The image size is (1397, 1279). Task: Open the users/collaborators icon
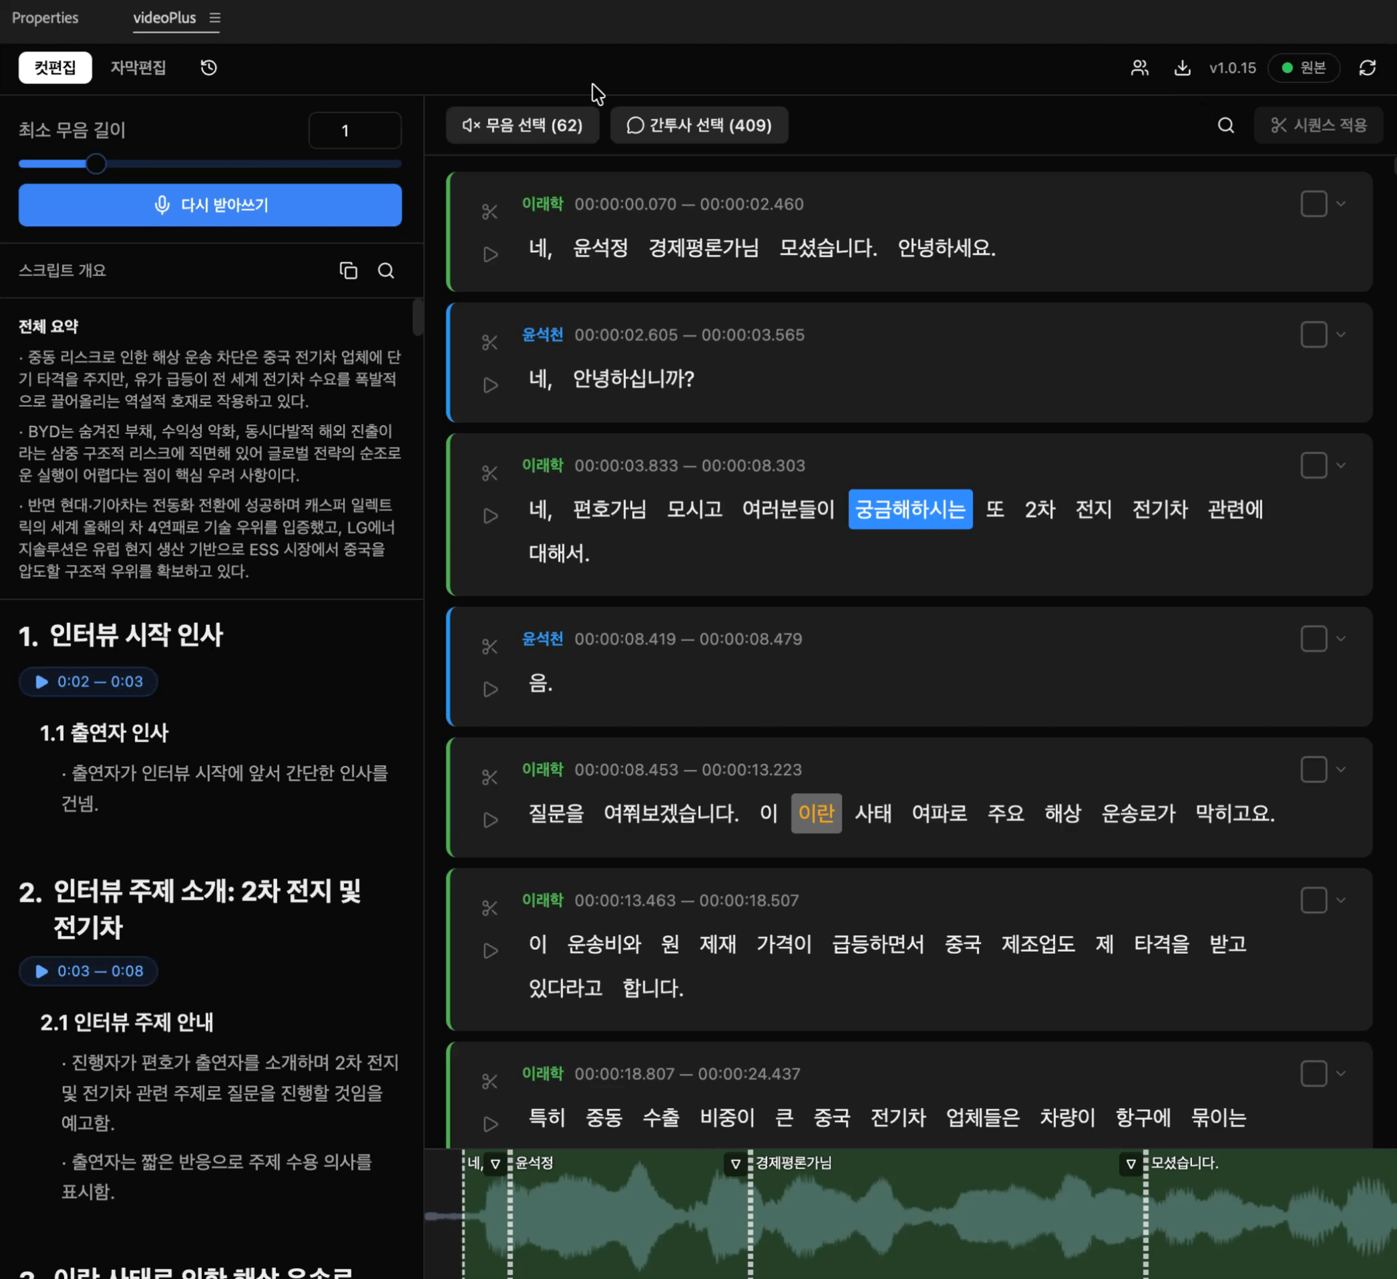tap(1139, 67)
